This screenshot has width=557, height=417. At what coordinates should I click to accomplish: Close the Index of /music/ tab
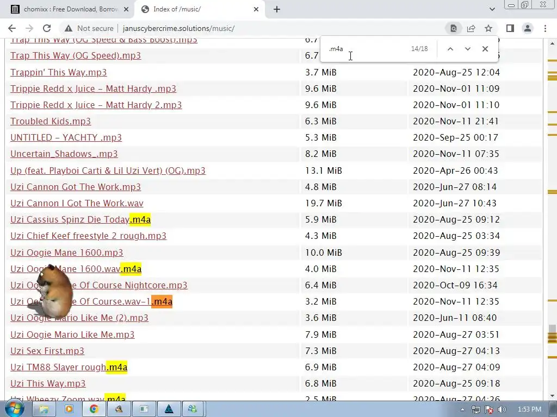(x=256, y=9)
